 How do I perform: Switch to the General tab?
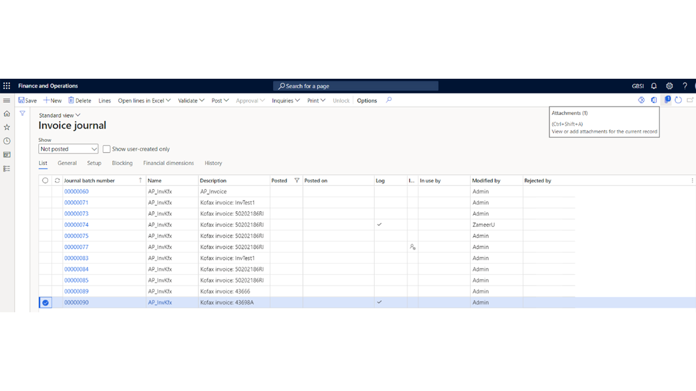tap(67, 163)
